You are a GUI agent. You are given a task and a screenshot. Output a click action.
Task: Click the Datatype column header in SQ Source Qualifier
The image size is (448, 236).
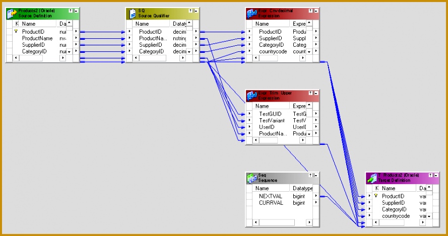[178, 24]
